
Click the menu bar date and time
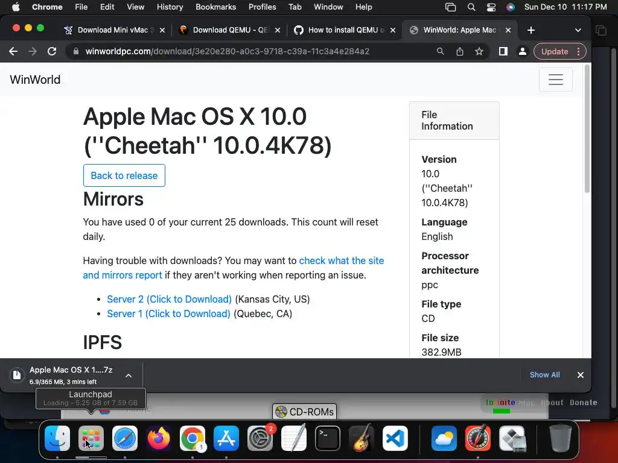click(x=565, y=7)
